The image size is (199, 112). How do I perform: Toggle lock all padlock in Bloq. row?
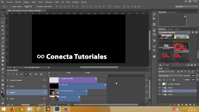(x=174, y=80)
